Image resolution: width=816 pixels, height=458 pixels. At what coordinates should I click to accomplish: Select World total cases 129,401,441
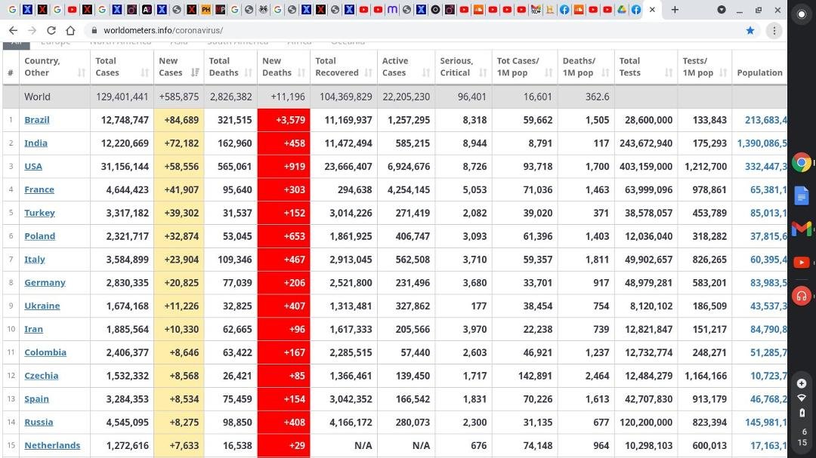(x=122, y=97)
